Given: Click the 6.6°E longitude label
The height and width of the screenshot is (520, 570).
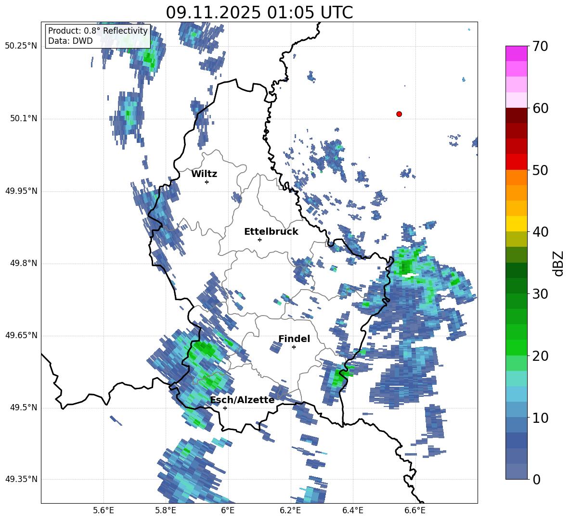Looking at the screenshot, I should (x=415, y=510).
